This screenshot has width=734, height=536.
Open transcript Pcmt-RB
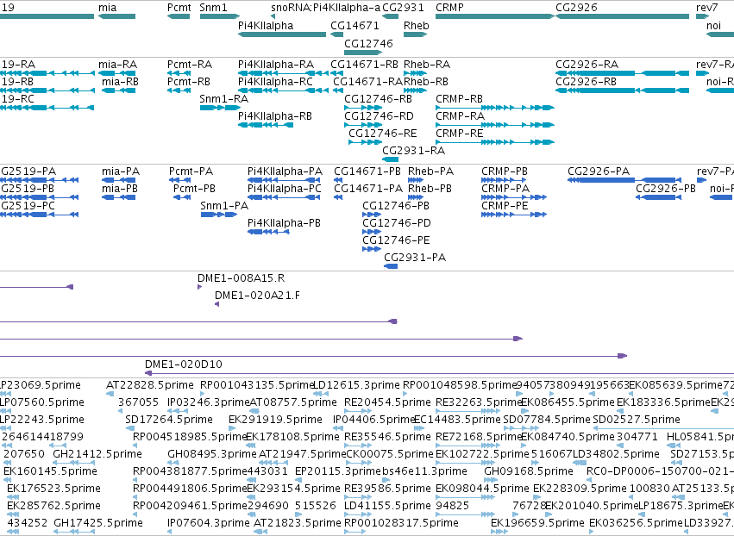(179, 90)
